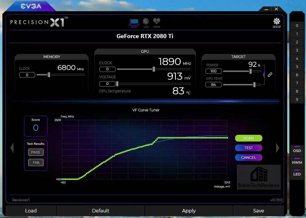Select profile slot 3
This screenshot has height=218, width=306.
297,50
